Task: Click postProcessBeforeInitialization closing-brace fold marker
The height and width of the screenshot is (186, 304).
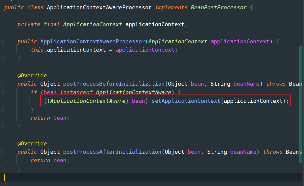Action: click(x=2, y=126)
